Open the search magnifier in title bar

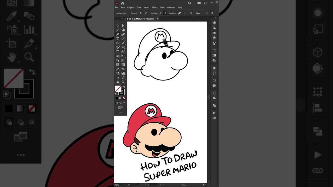[x=190, y=3]
